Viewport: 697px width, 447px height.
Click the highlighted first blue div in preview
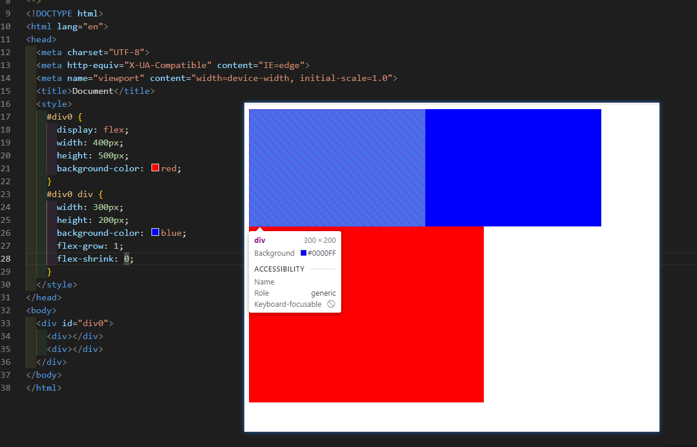click(x=337, y=168)
